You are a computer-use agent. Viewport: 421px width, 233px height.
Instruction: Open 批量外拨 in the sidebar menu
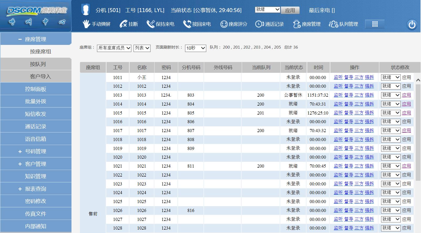coord(35,101)
